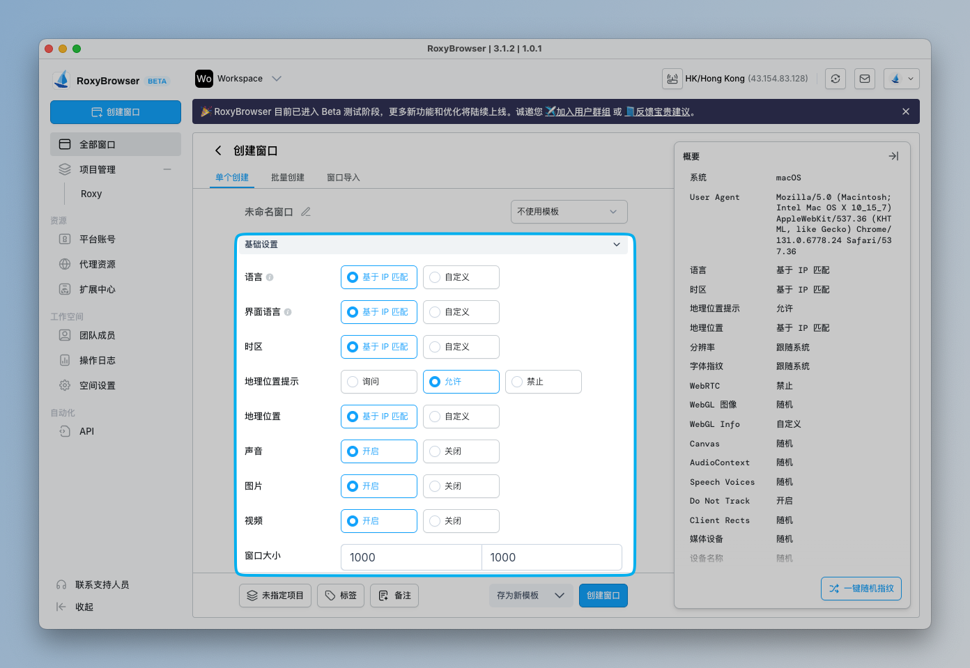Open the 不使用模板 template dropdown
This screenshot has width=970, height=668.
569,212
